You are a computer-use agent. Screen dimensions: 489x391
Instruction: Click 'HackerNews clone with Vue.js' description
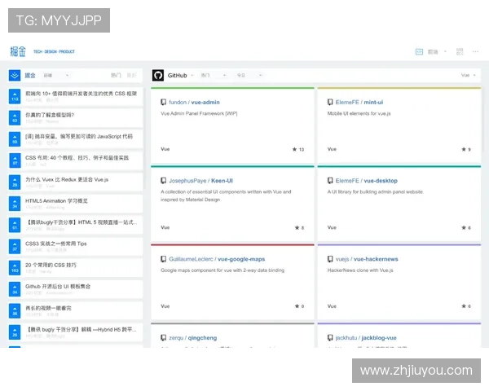[x=360, y=270]
